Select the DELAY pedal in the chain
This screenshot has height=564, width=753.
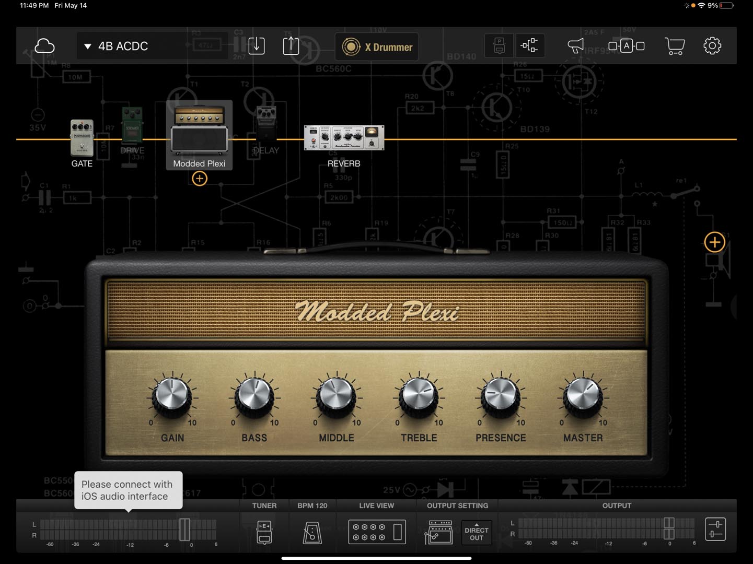[x=266, y=123]
